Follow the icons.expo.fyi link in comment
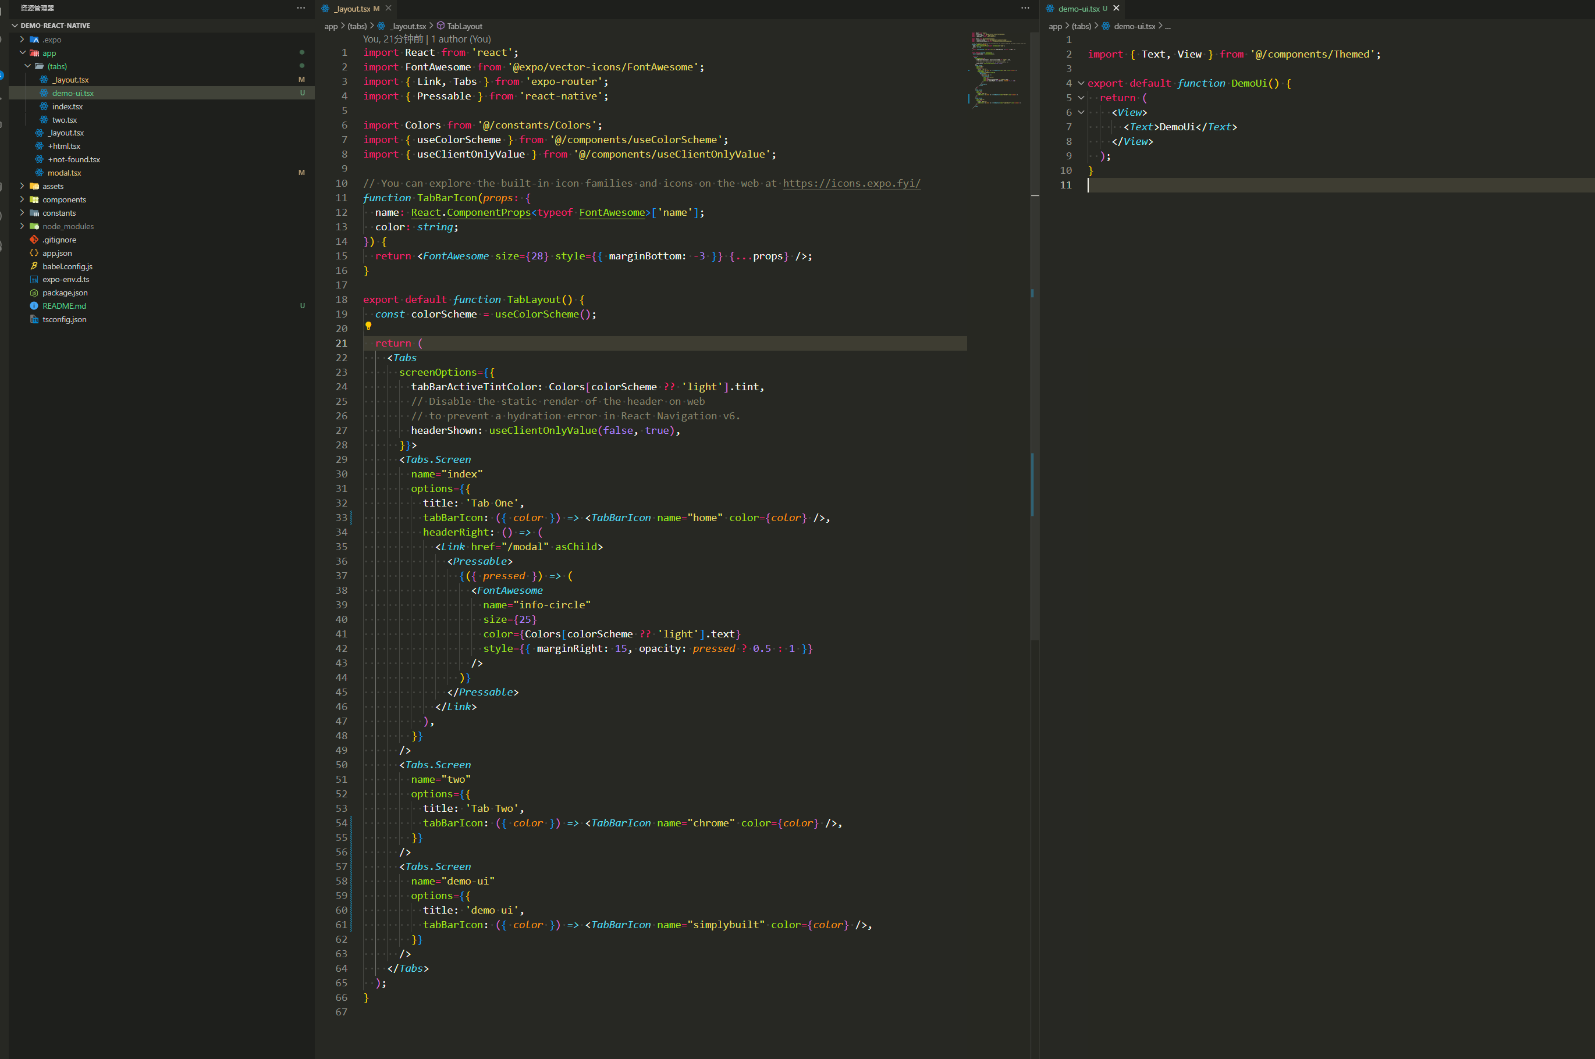This screenshot has height=1059, width=1595. [x=851, y=184]
